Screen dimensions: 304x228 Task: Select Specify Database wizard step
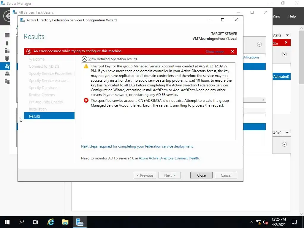point(43,88)
